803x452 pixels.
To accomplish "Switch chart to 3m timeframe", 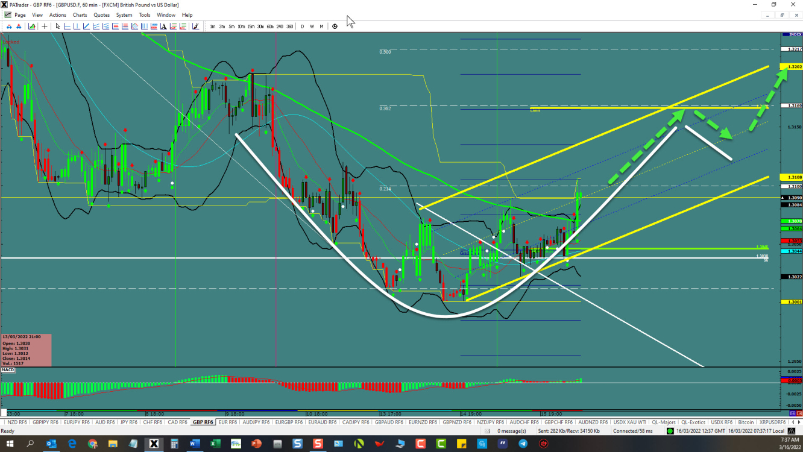I will 222,27.
